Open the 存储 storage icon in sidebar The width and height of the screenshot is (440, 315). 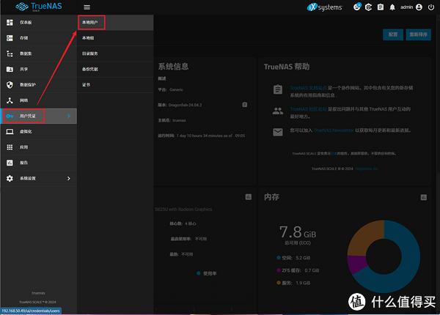point(10,38)
